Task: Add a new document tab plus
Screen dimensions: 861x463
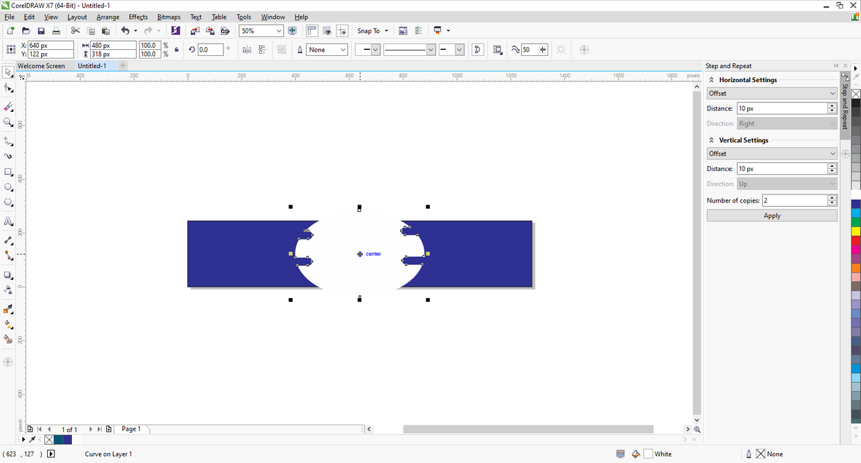Action: tap(122, 66)
